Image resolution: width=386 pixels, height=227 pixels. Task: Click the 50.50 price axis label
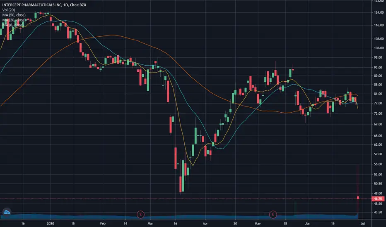[378, 184]
